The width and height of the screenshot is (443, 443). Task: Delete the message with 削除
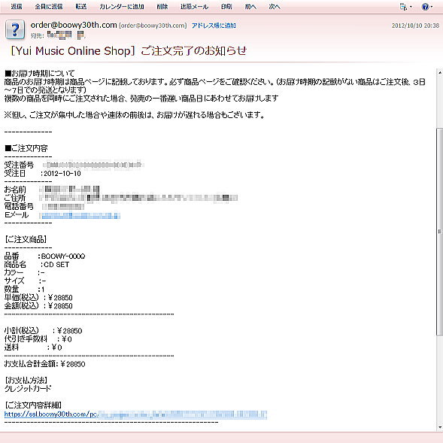tap(162, 7)
